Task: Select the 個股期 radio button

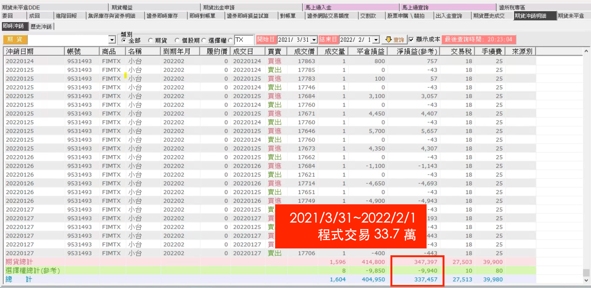Action: pyautogui.click(x=177, y=40)
